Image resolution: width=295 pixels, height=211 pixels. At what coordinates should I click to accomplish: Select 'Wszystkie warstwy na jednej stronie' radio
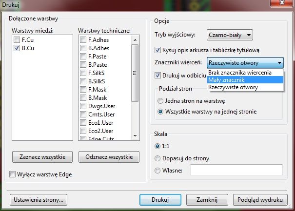point(160,112)
